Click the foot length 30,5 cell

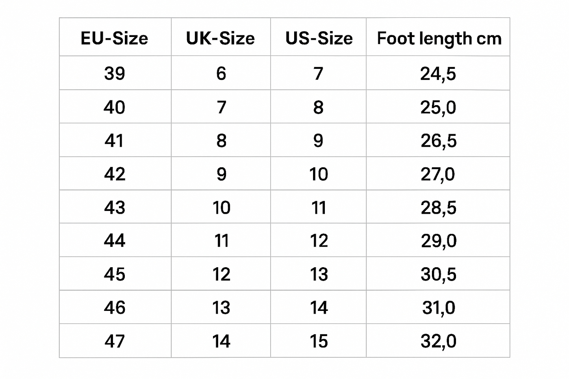pos(438,274)
